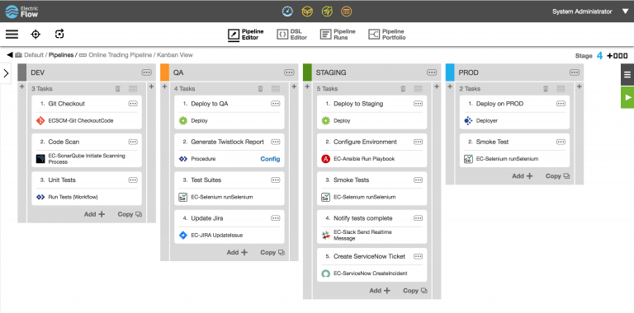The height and width of the screenshot is (313, 634).
Task: Click the JIRA icon under Update Jira
Action: coord(183,235)
